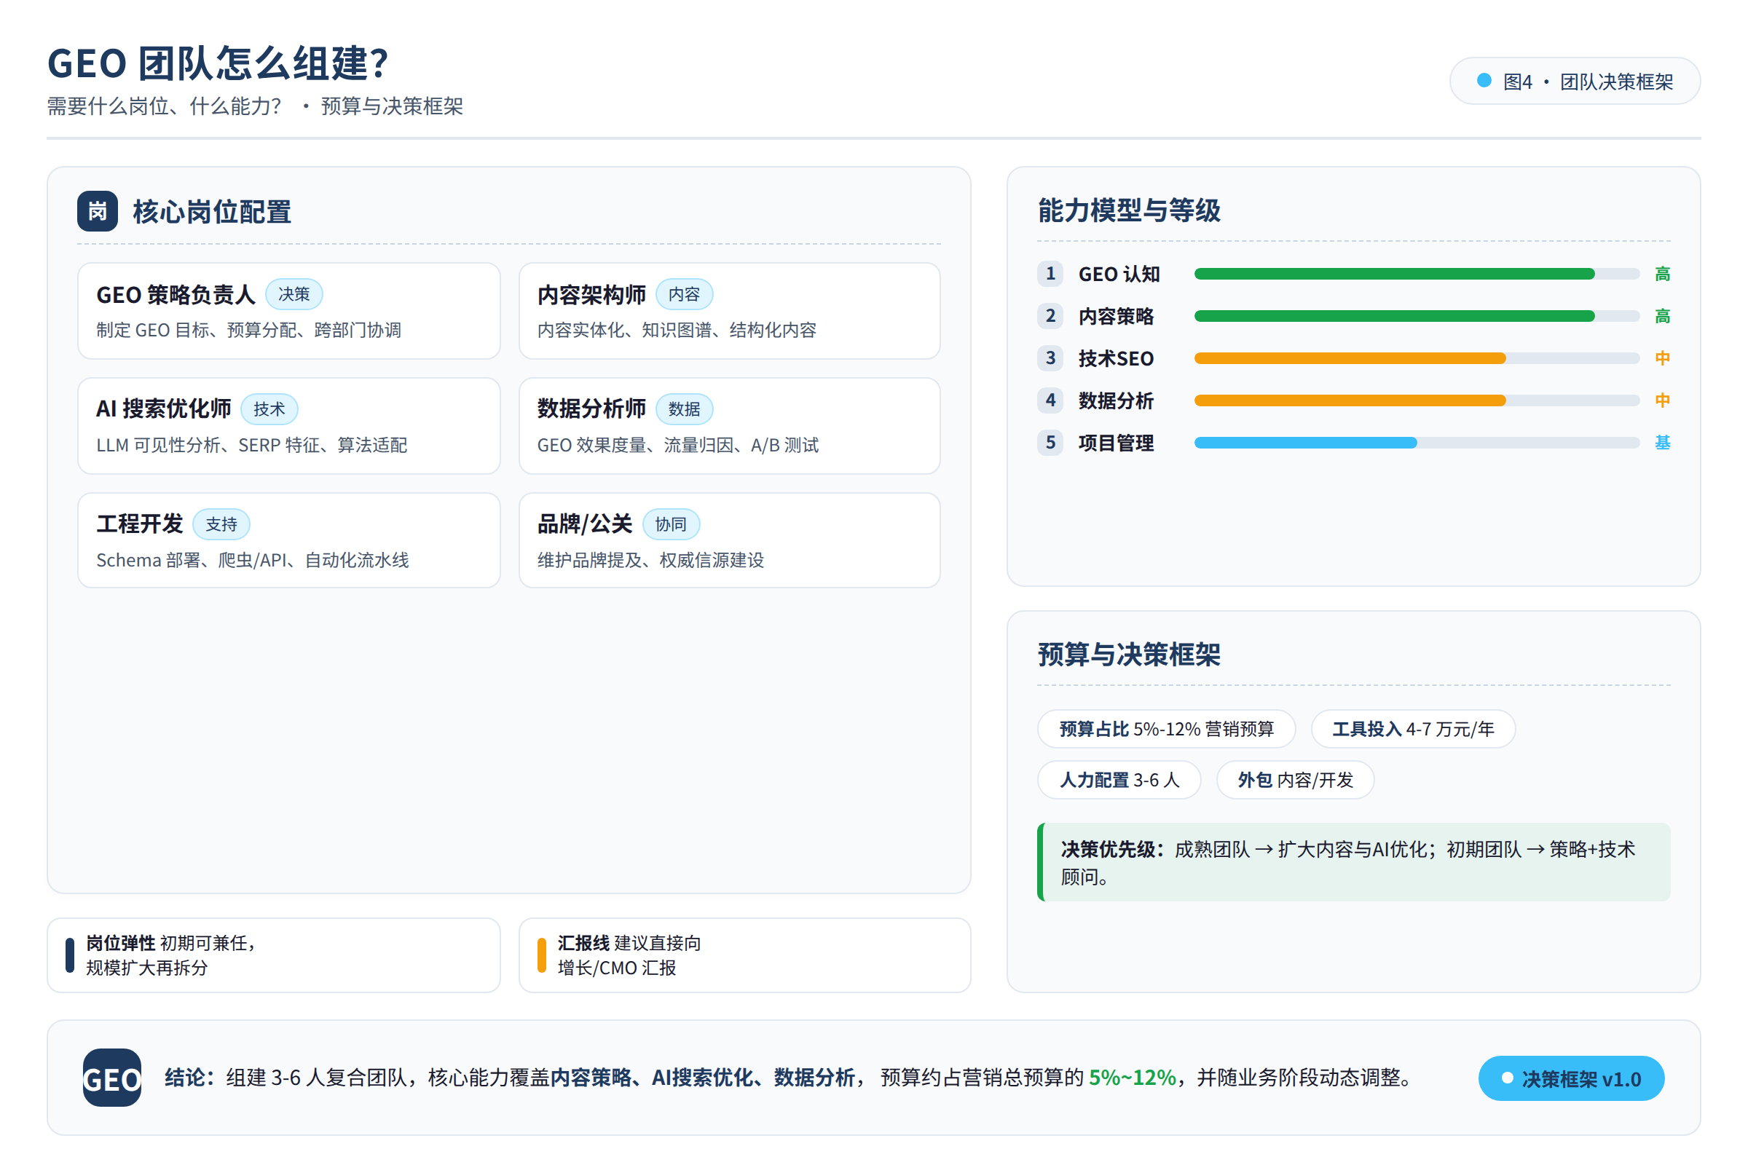
Task: Click the text GEO 效果度量、流量归因、A/B 测试
Action: (x=678, y=445)
